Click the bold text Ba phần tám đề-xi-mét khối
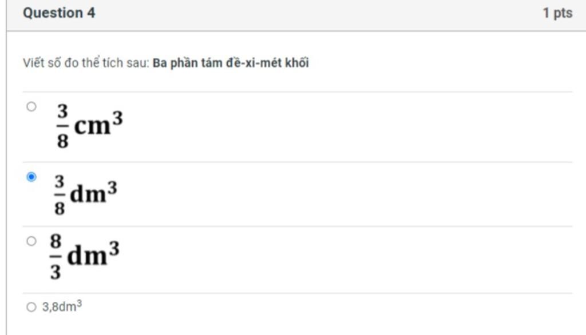This screenshot has height=335, width=586. (x=231, y=63)
